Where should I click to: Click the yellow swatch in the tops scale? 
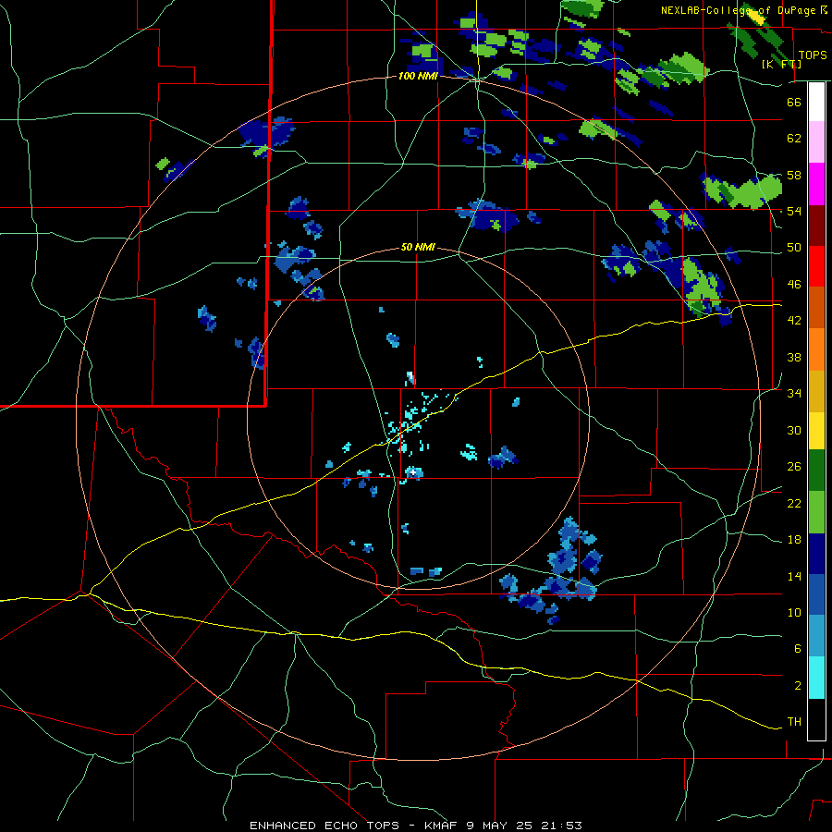point(816,431)
